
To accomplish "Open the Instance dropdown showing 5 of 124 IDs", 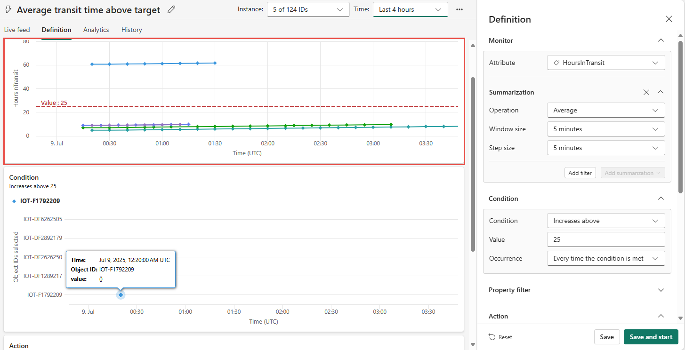I will coord(308,9).
